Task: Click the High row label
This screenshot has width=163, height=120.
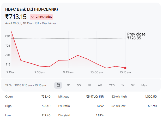Action: (x=8, y=106)
